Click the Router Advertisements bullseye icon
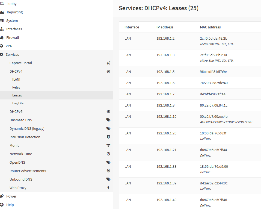 coord(108,171)
